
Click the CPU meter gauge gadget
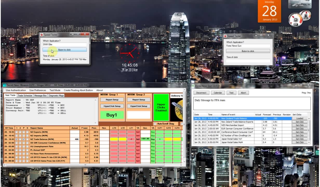[296, 19]
